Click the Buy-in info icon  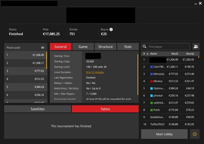click(111, 29)
